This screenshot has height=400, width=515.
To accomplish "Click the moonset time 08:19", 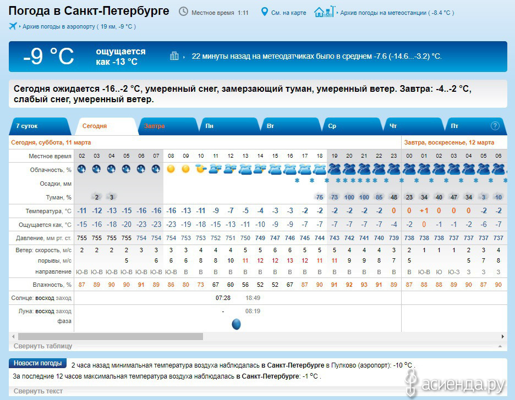I will [x=253, y=311].
